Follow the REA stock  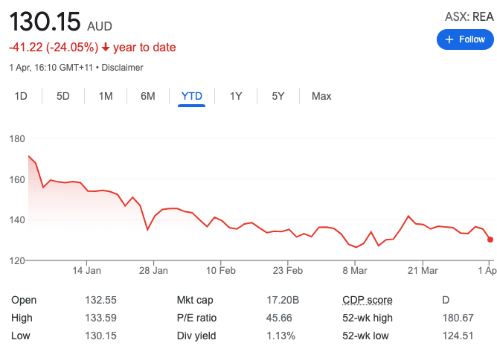point(465,39)
